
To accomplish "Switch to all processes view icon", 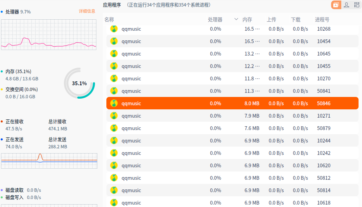I will [x=357, y=5].
